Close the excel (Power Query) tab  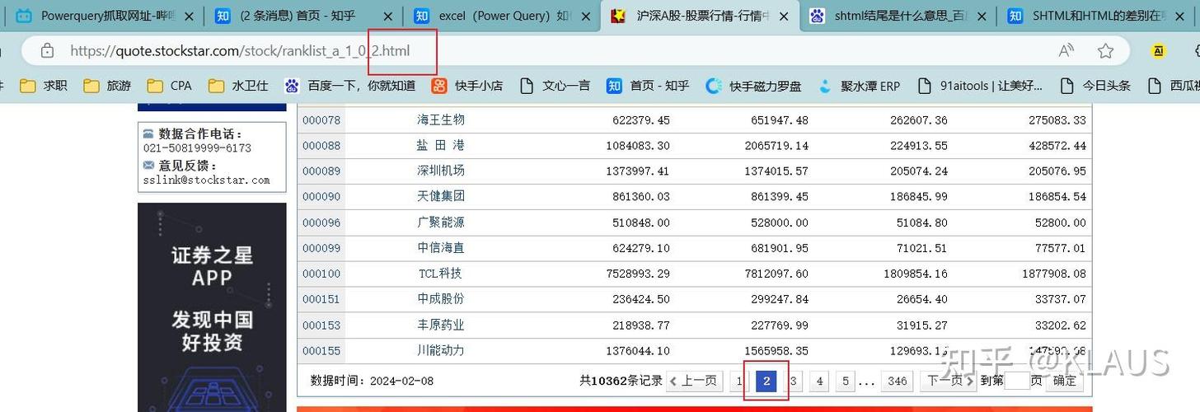click(585, 16)
